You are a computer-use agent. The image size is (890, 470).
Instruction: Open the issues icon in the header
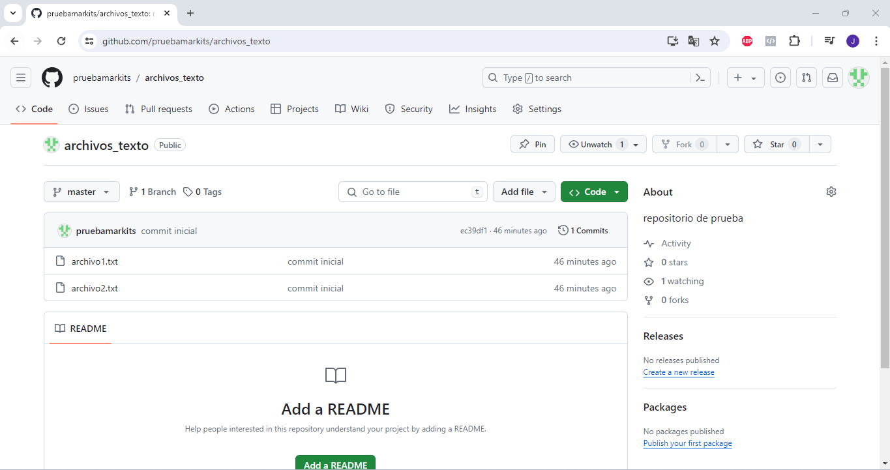point(780,78)
